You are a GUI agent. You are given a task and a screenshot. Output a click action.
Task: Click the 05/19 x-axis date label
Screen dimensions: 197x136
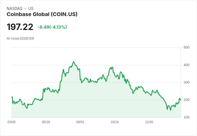46,122
